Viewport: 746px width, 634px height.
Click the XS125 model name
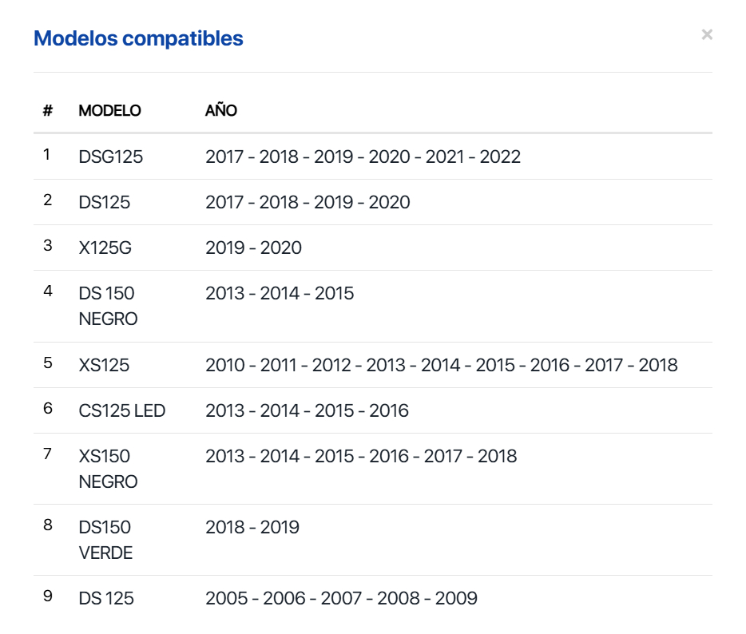pyautogui.click(x=104, y=365)
